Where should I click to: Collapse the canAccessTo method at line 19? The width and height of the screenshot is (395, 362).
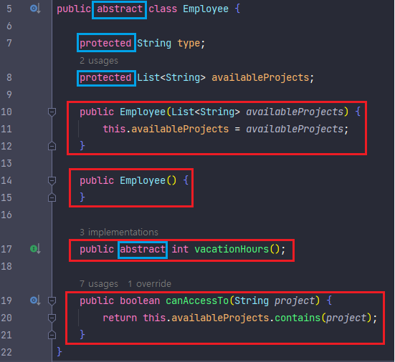52,300
